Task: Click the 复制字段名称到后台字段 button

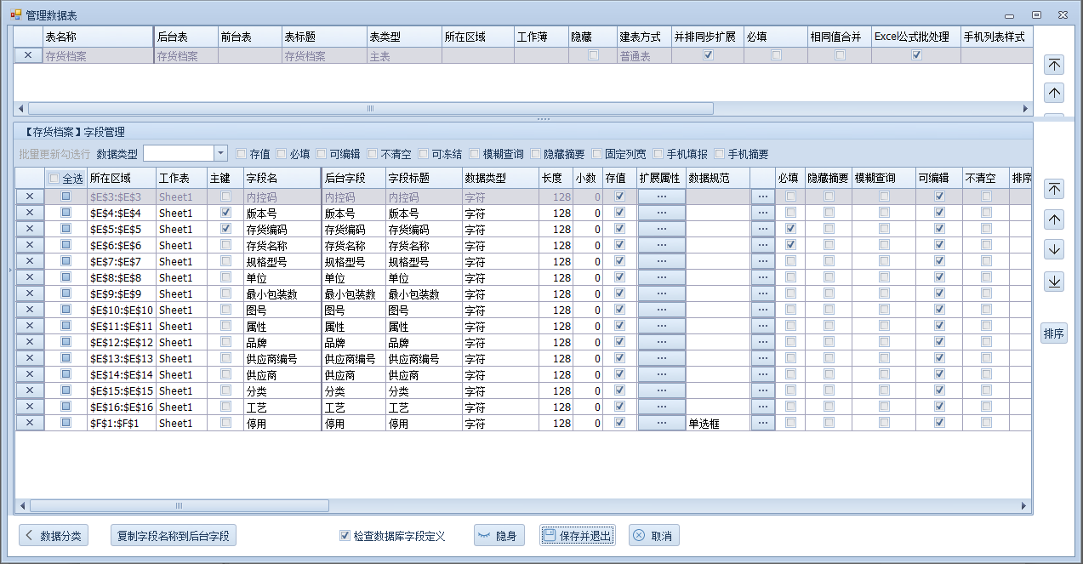Action: 174,536
